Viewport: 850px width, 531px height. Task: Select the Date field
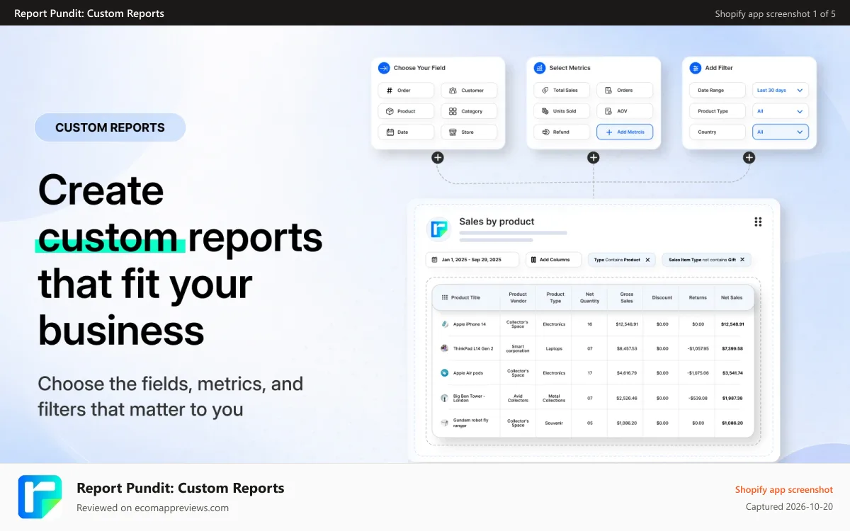click(x=406, y=132)
